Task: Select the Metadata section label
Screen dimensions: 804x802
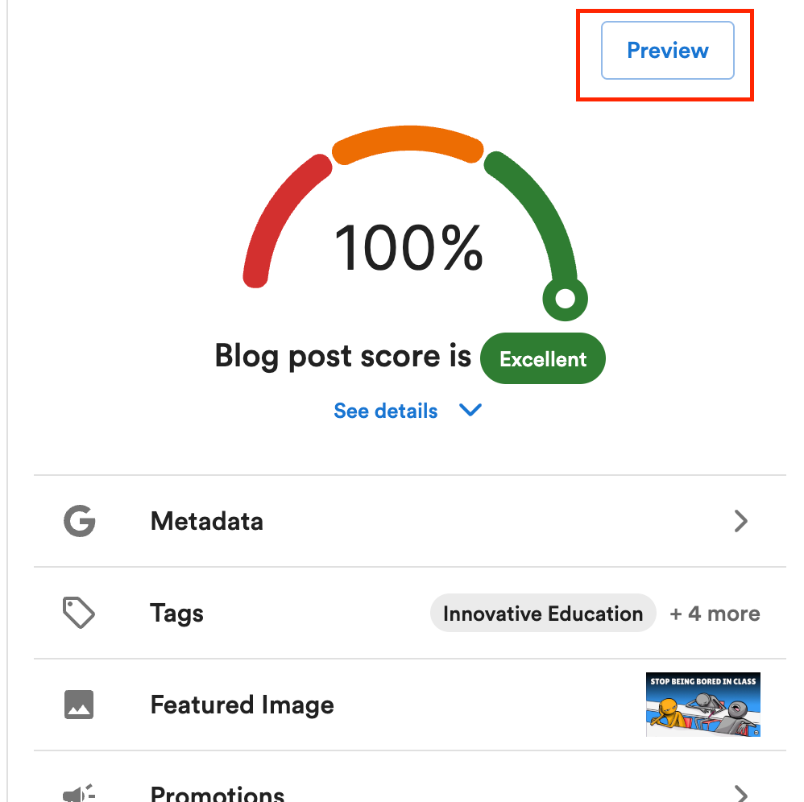Action: pyautogui.click(x=207, y=521)
